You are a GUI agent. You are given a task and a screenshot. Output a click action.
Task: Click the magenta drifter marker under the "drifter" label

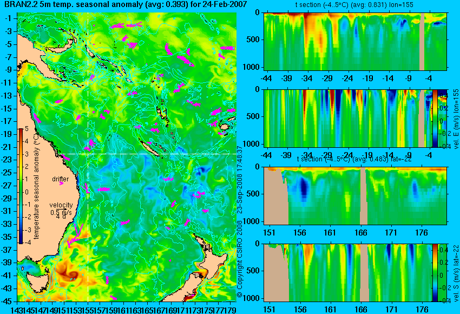[61, 184]
